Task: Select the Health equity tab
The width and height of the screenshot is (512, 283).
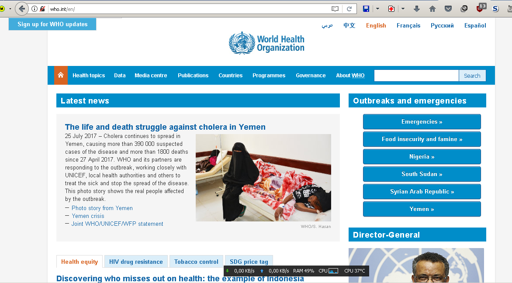Action: pyautogui.click(x=80, y=262)
